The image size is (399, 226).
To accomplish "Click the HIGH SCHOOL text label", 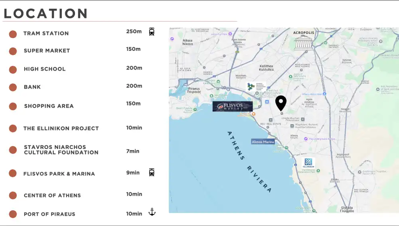I will [45, 69].
